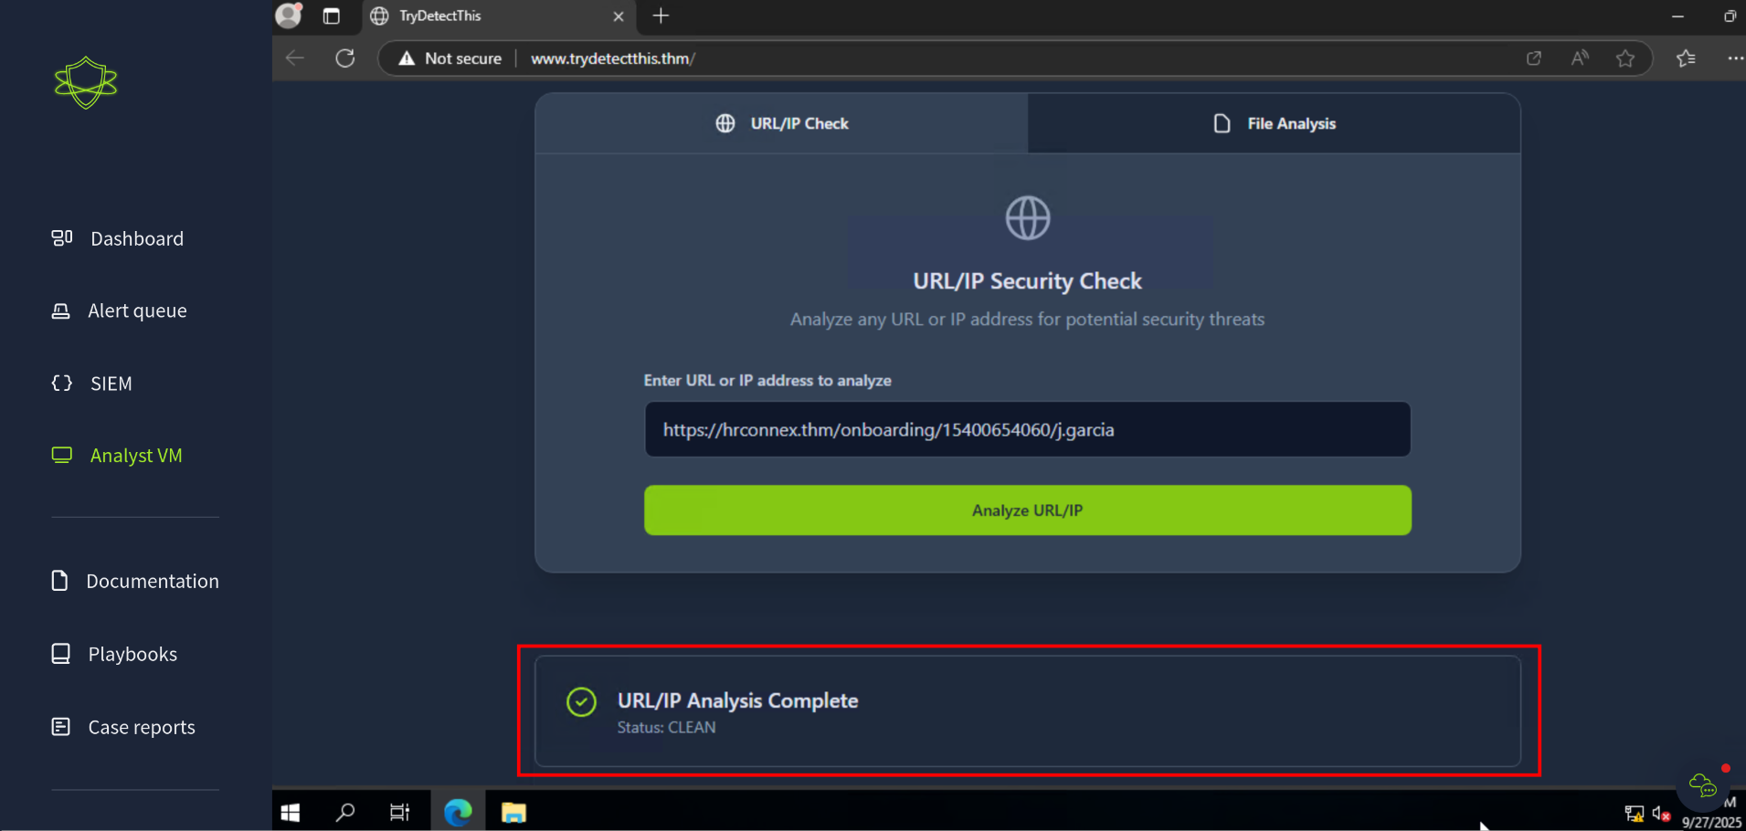
Task: Open the browser profile avatar icon
Action: [289, 16]
